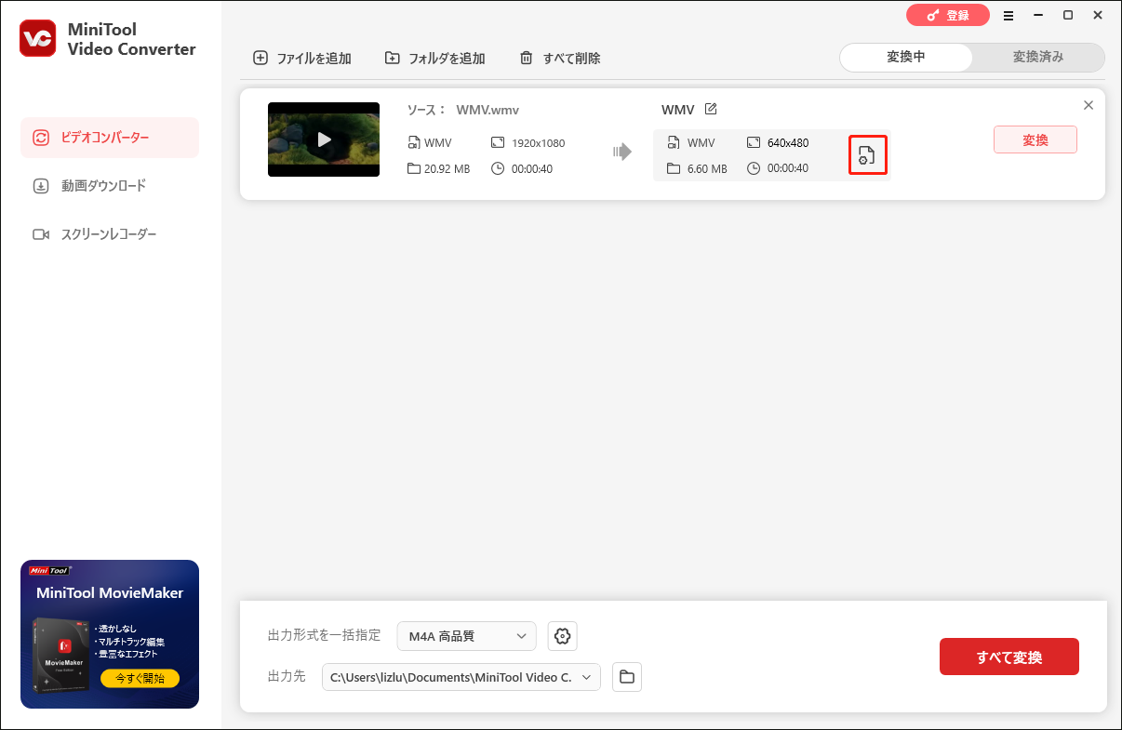The width and height of the screenshot is (1122, 730).
Task: Expand the M4A 高品質 output format dropdown
Action: coord(467,636)
